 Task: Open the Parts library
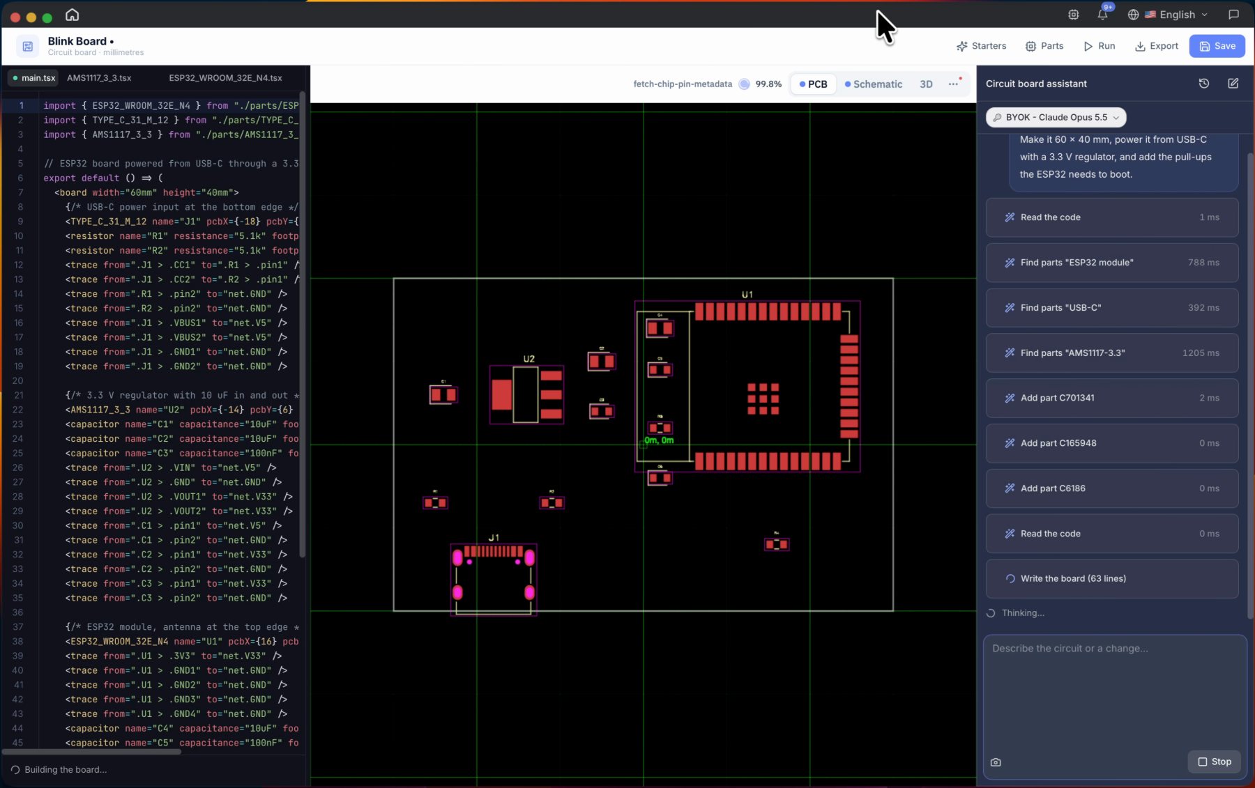click(1044, 46)
